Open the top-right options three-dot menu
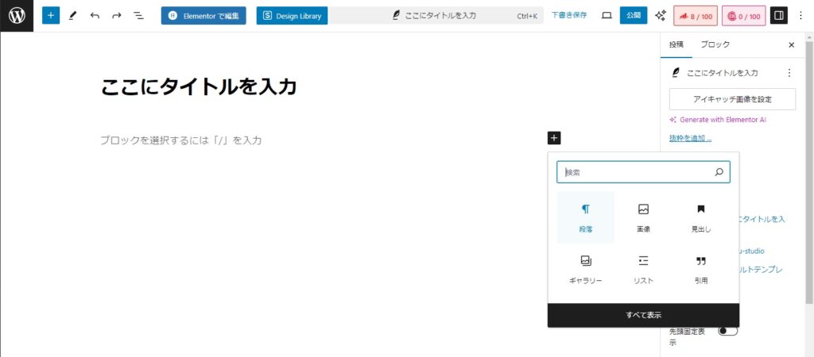This screenshot has height=357, width=814. point(800,15)
